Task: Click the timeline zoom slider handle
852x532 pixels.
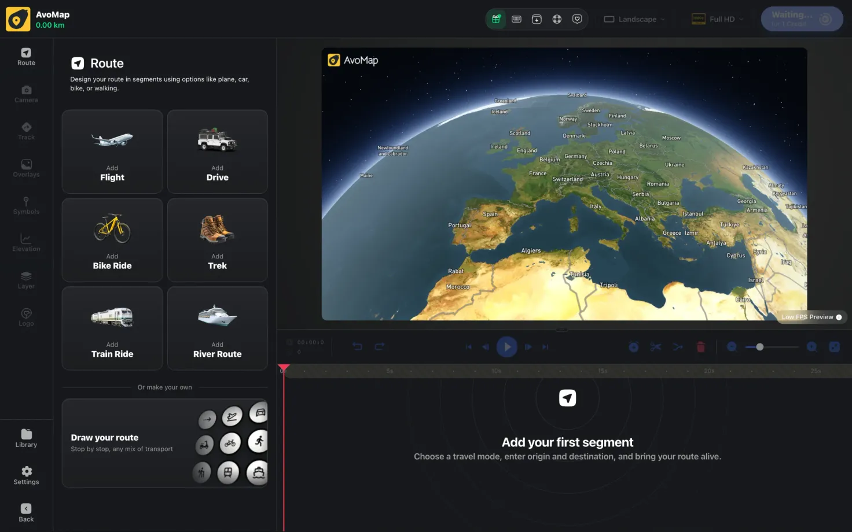Action: (x=760, y=347)
